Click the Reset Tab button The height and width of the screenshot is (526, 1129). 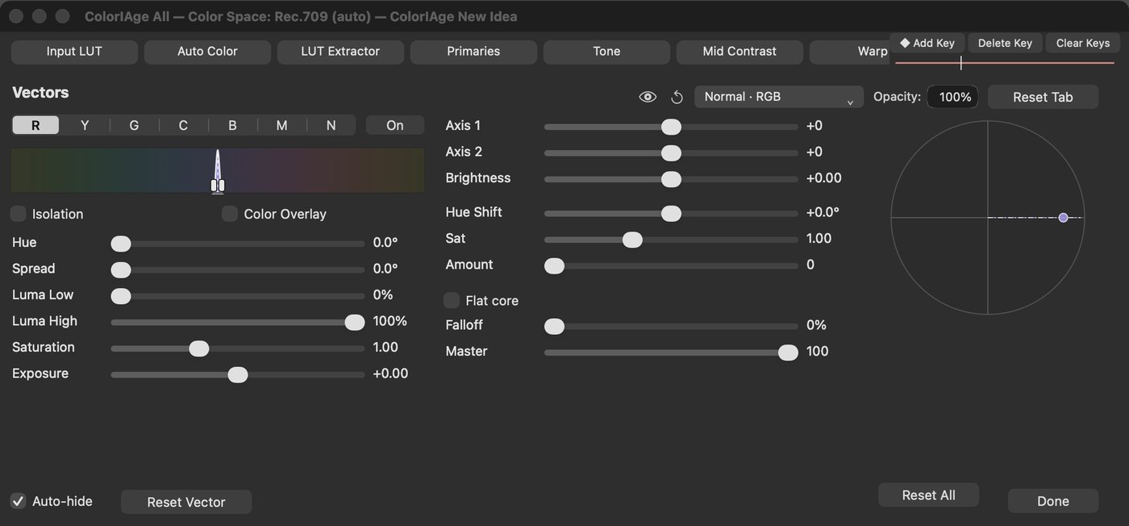pos(1043,97)
